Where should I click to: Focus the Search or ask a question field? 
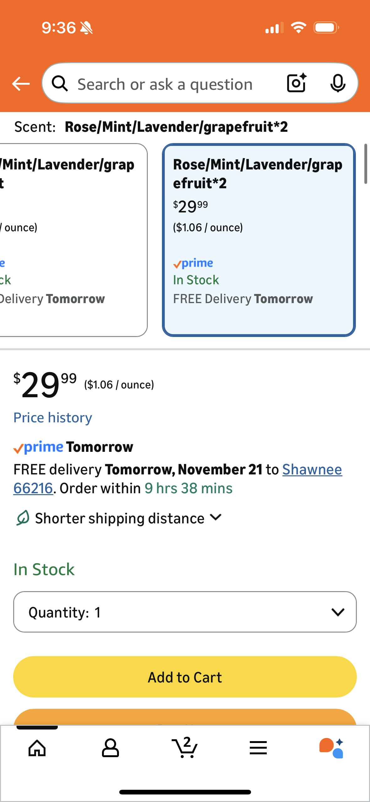click(165, 84)
